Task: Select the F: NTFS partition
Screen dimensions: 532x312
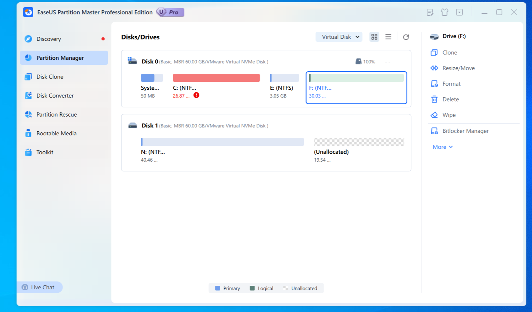Action: (356, 88)
